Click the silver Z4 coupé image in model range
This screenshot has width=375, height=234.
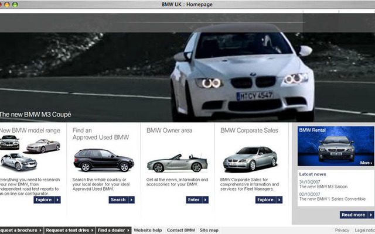[x=19, y=162]
